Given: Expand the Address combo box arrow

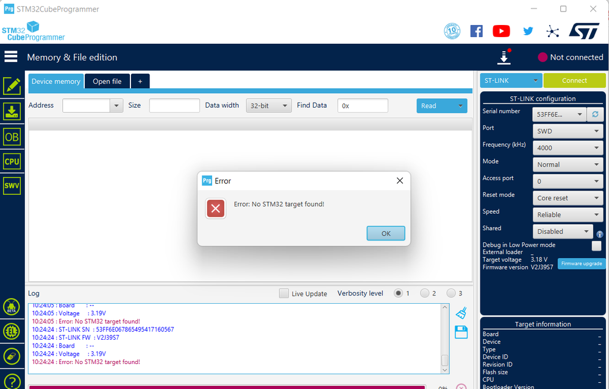Looking at the screenshot, I should (x=116, y=105).
